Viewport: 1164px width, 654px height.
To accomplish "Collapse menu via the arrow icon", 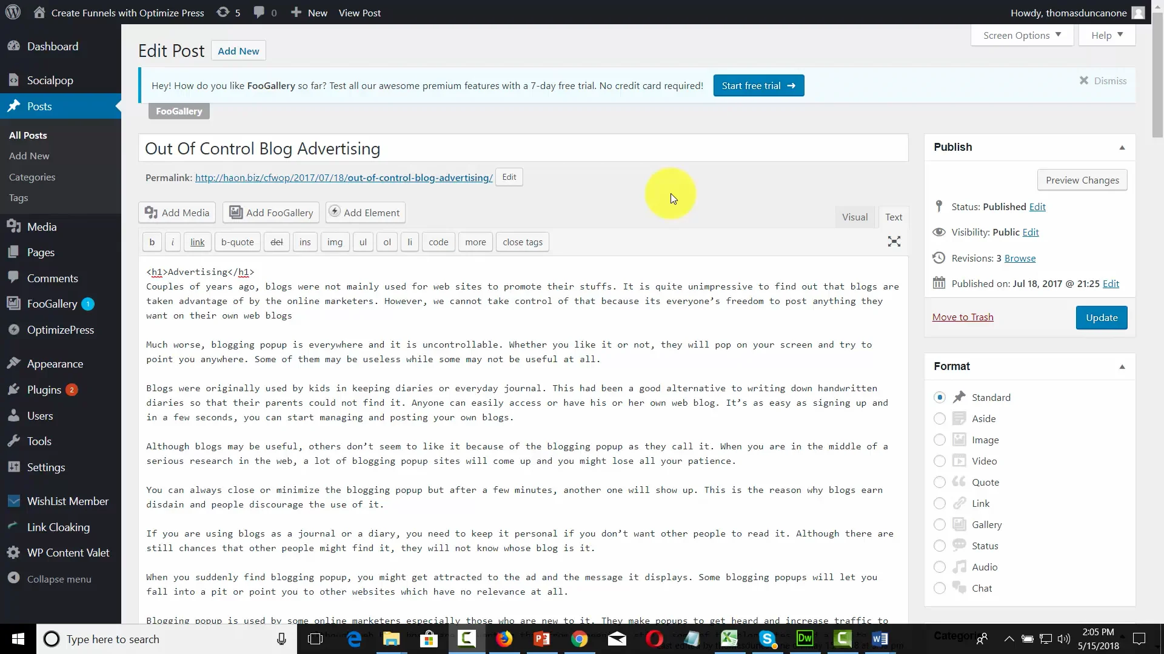I will click(13, 579).
